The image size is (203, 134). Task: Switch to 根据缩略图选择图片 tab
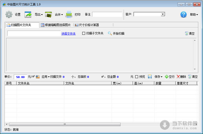[56, 25]
